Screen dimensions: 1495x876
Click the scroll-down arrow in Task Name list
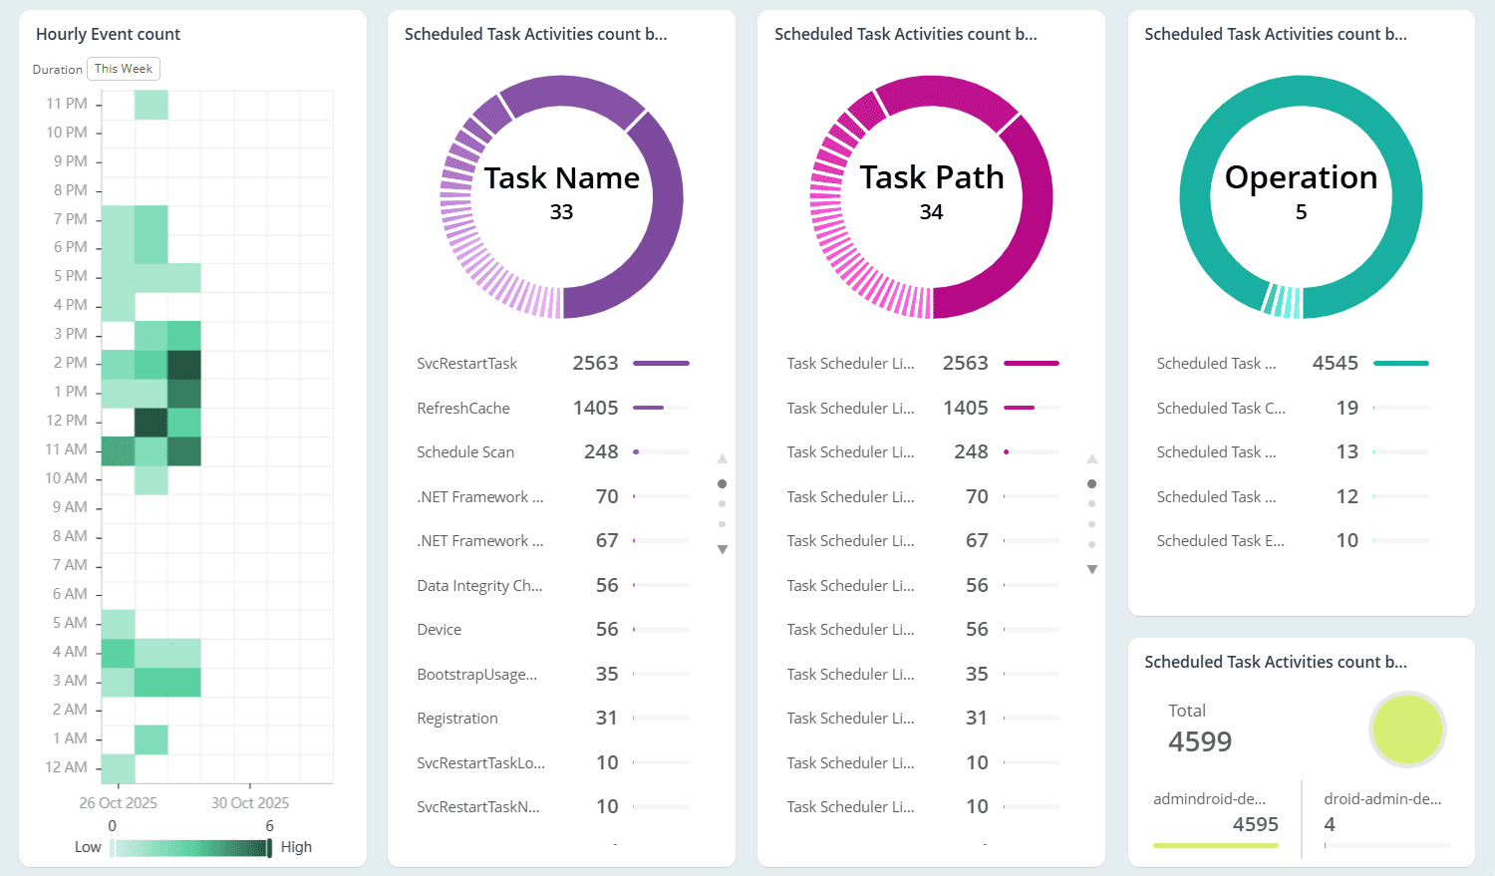coord(722,549)
